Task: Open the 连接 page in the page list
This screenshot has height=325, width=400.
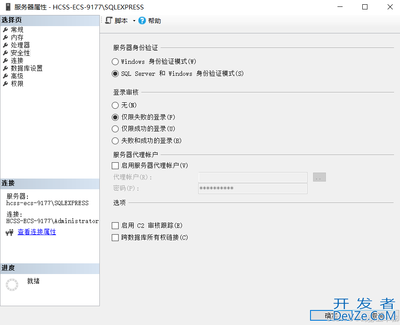Action: click(17, 60)
